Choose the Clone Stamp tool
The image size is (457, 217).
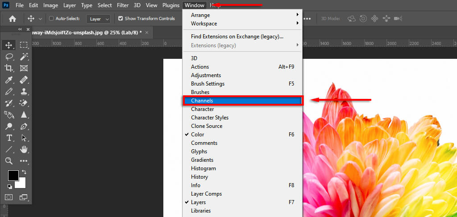[x=24, y=91]
